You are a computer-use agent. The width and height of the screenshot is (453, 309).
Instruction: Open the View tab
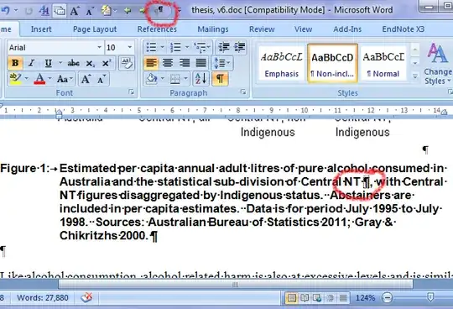(x=303, y=29)
